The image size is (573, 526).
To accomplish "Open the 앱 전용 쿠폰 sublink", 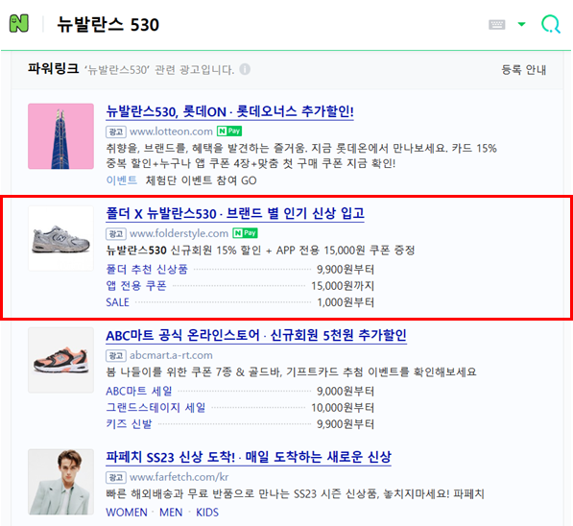I will tap(136, 285).
